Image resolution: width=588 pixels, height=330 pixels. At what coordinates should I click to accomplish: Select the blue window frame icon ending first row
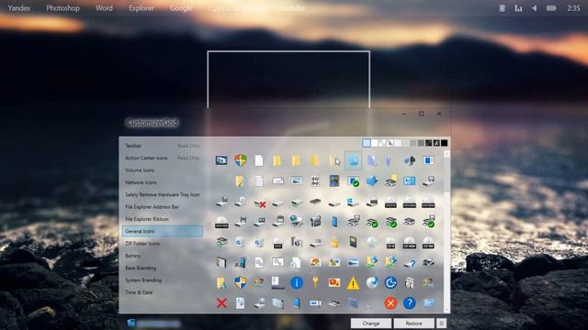[x=428, y=160]
